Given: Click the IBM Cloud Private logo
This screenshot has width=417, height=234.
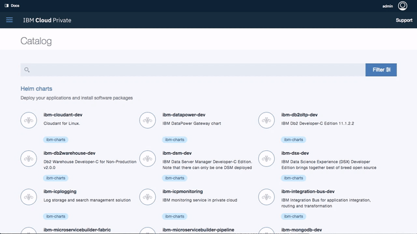Looking at the screenshot, I should click(47, 20).
